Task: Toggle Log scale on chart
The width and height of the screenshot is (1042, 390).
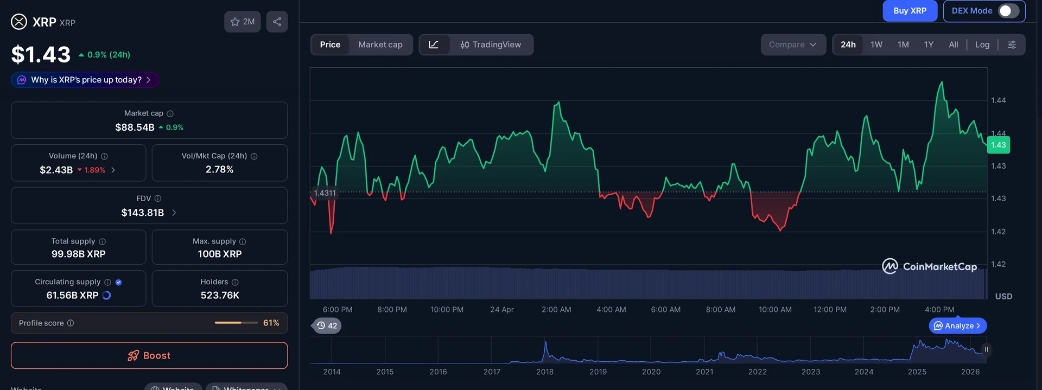Action: coord(982,44)
